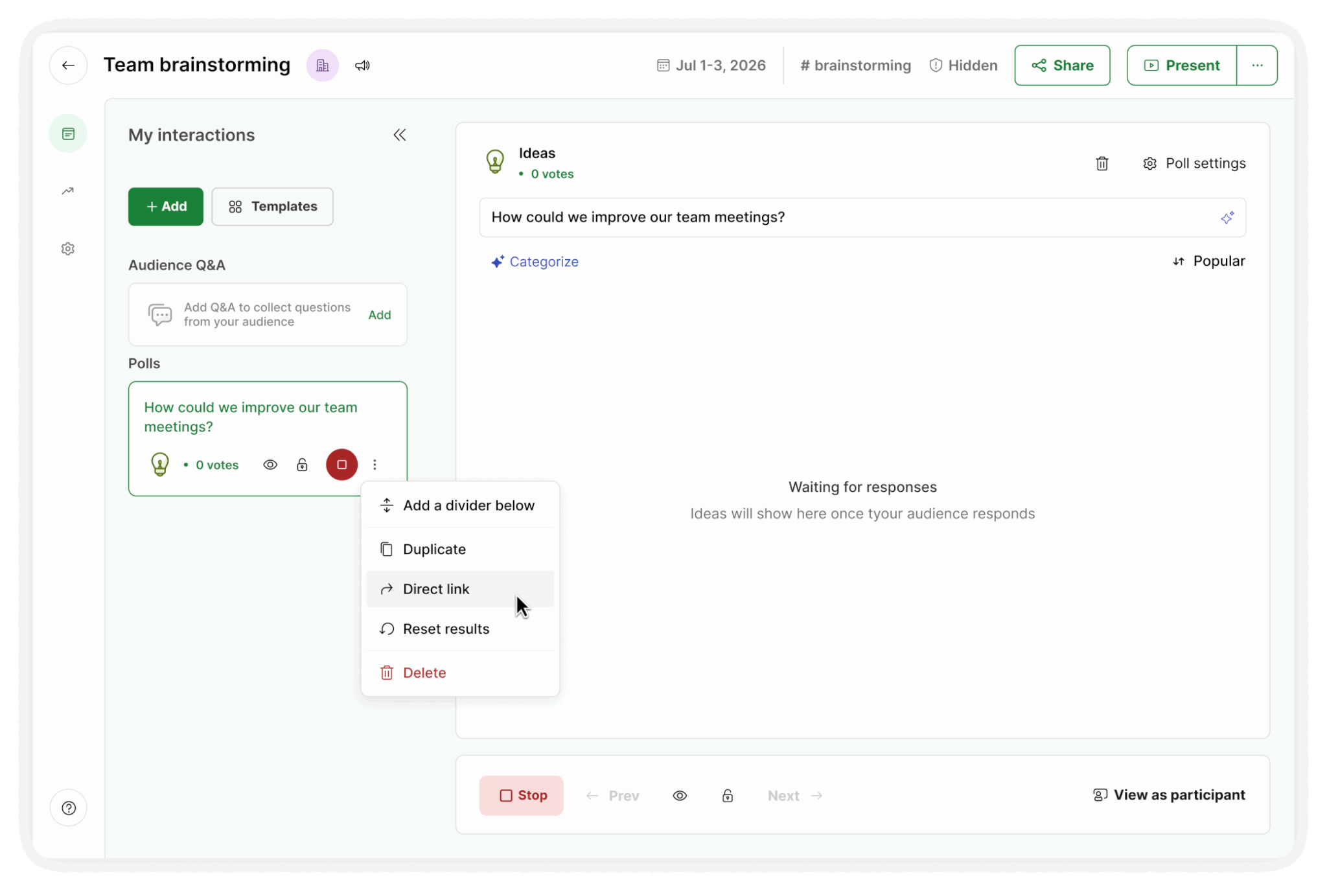Click the green Add button
Image resolution: width=1327 pixels, height=891 pixels.
point(166,207)
